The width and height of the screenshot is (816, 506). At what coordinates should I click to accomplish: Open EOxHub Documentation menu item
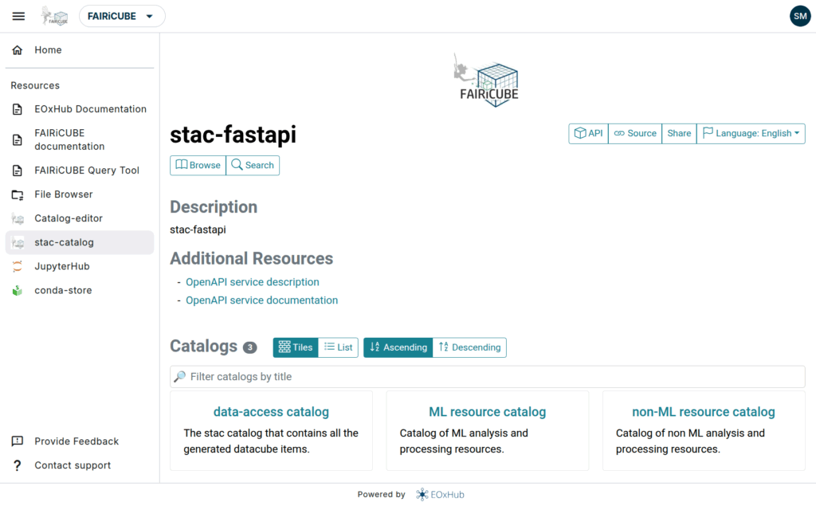coord(90,109)
